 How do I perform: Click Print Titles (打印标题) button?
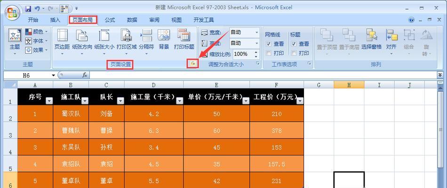[x=184, y=39]
